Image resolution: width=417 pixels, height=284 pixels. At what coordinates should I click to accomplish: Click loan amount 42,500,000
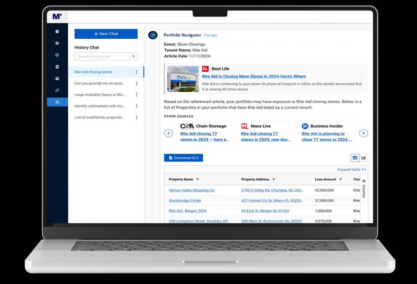pos(324,190)
